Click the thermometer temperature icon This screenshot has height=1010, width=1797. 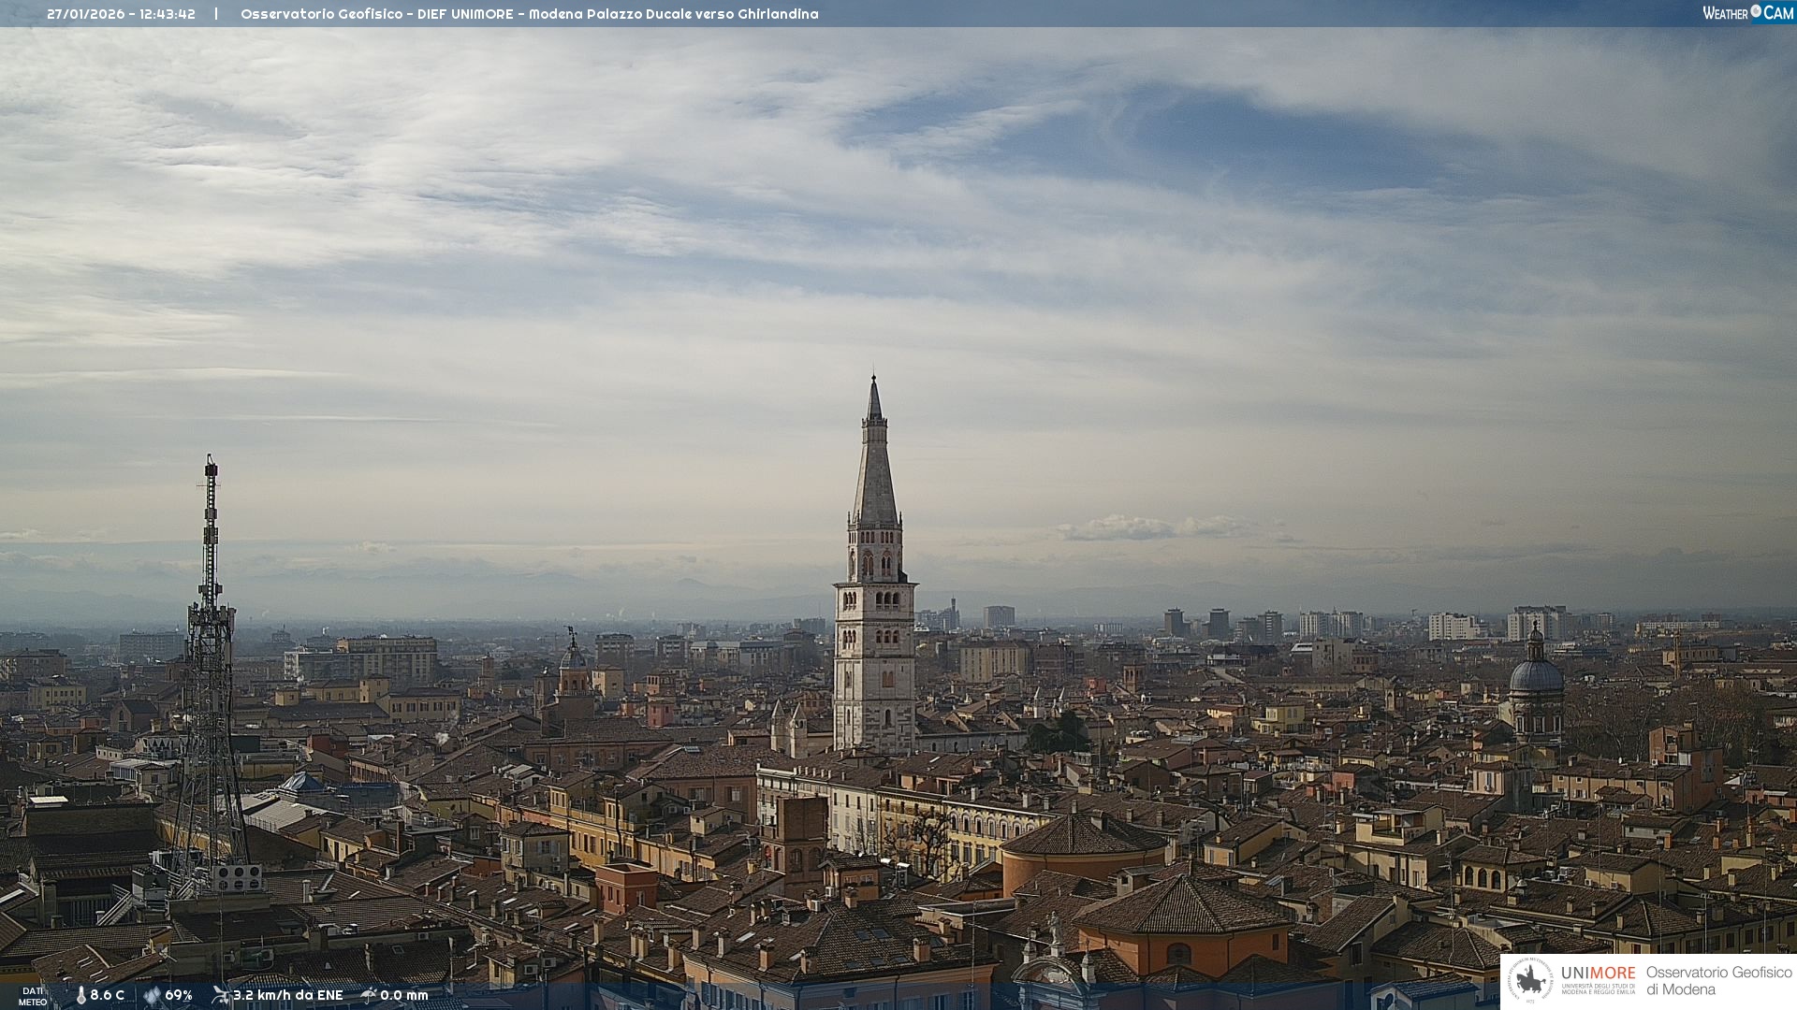coord(80,995)
